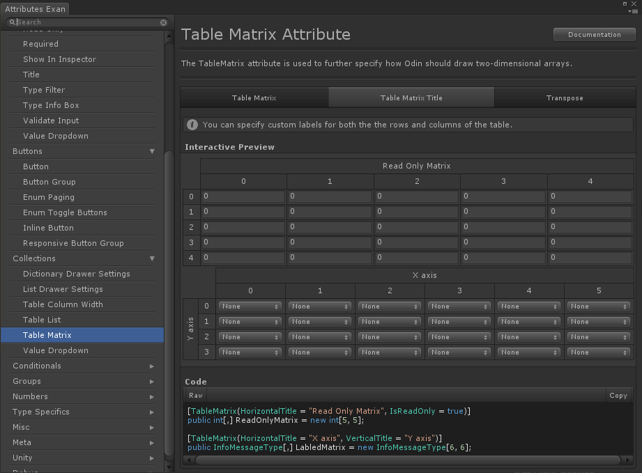
Task: Click the code scrollbar left arrow
Action: (188, 460)
